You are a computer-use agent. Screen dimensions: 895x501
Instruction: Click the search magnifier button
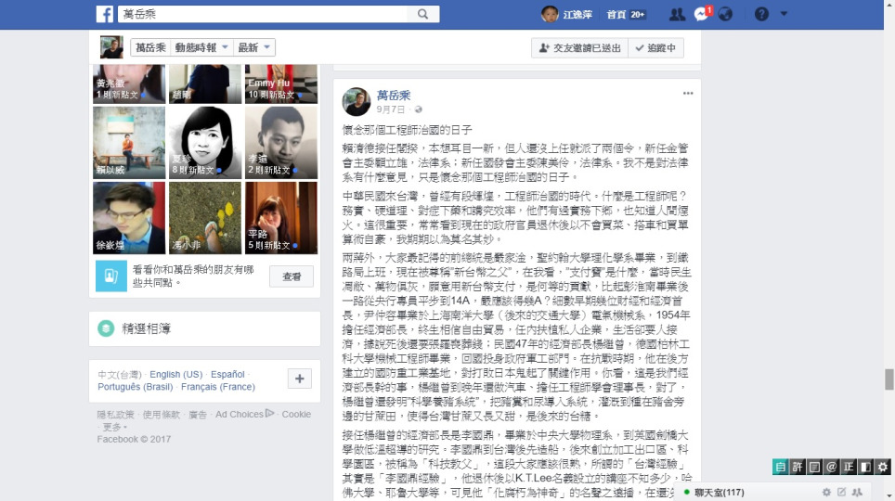point(422,14)
